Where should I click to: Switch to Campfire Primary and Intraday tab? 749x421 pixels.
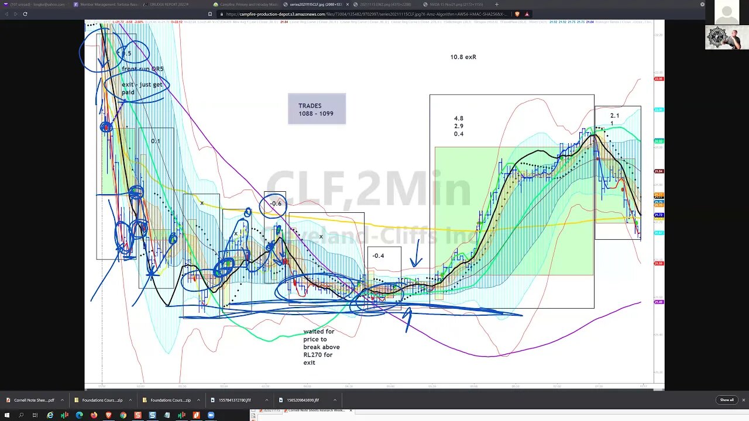[x=246, y=4]
